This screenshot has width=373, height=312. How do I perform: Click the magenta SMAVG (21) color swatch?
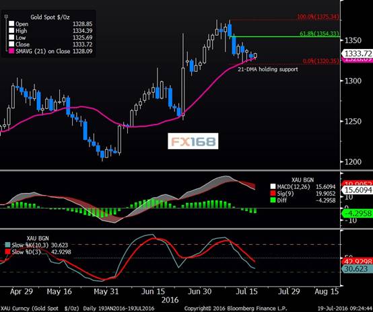pos(11,51)
